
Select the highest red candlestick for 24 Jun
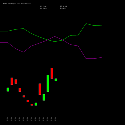[x=52, y=73]
